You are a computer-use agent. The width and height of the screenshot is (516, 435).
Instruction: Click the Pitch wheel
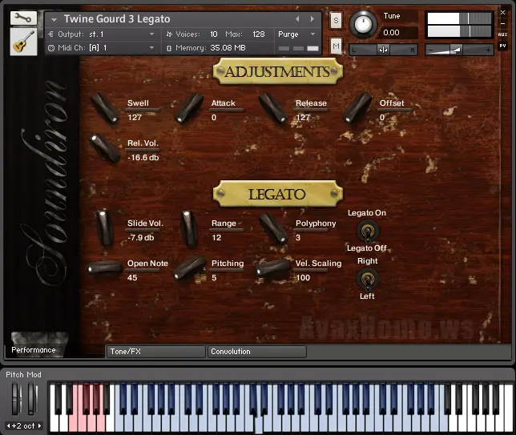click(17, 398)
